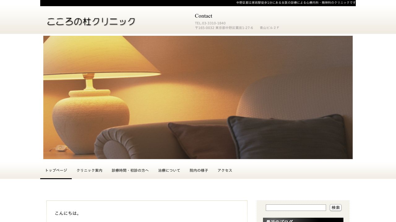The width and height of the screenshot is (396, 222).
Task: Click the こんにちは greeting text area
Action: [67, 213]
